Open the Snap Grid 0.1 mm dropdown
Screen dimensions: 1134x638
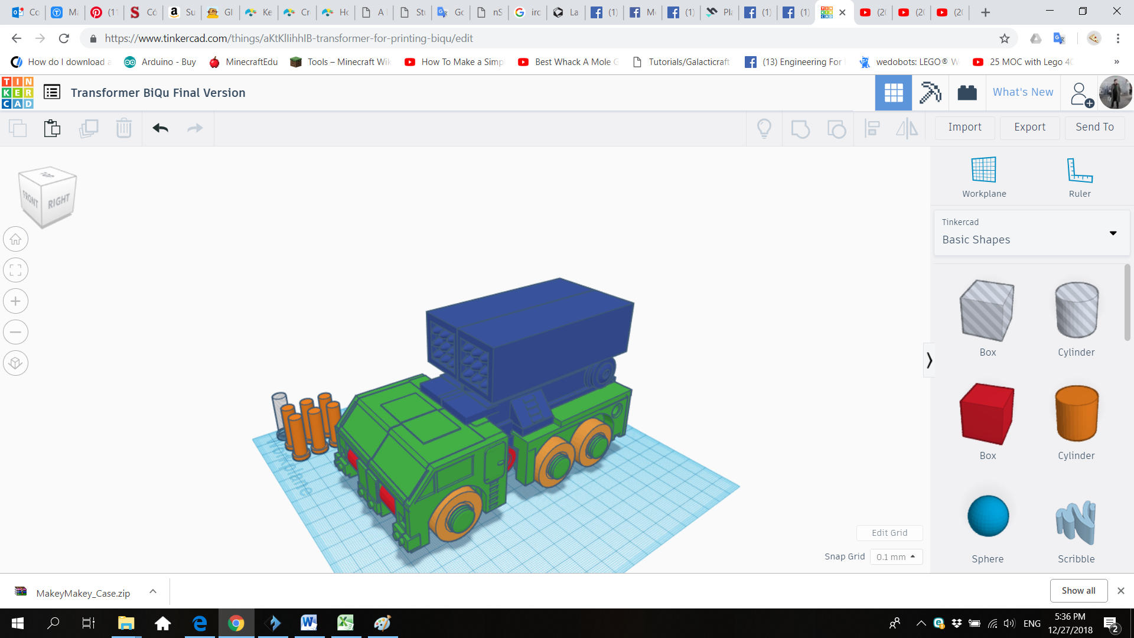(x=895, y=556)
